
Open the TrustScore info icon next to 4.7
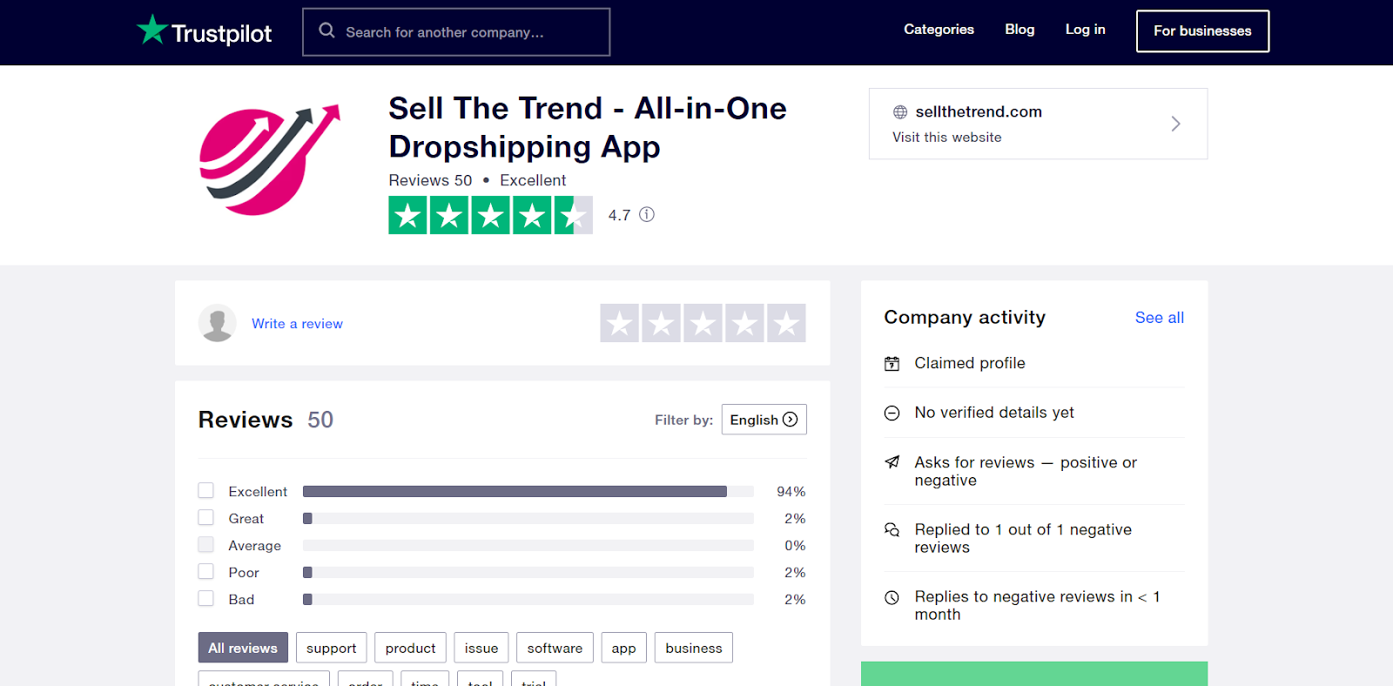click(x=647, y=214)
